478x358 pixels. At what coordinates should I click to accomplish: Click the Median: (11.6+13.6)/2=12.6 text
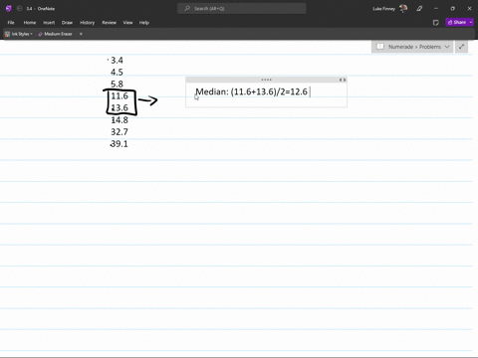point(251,91)
